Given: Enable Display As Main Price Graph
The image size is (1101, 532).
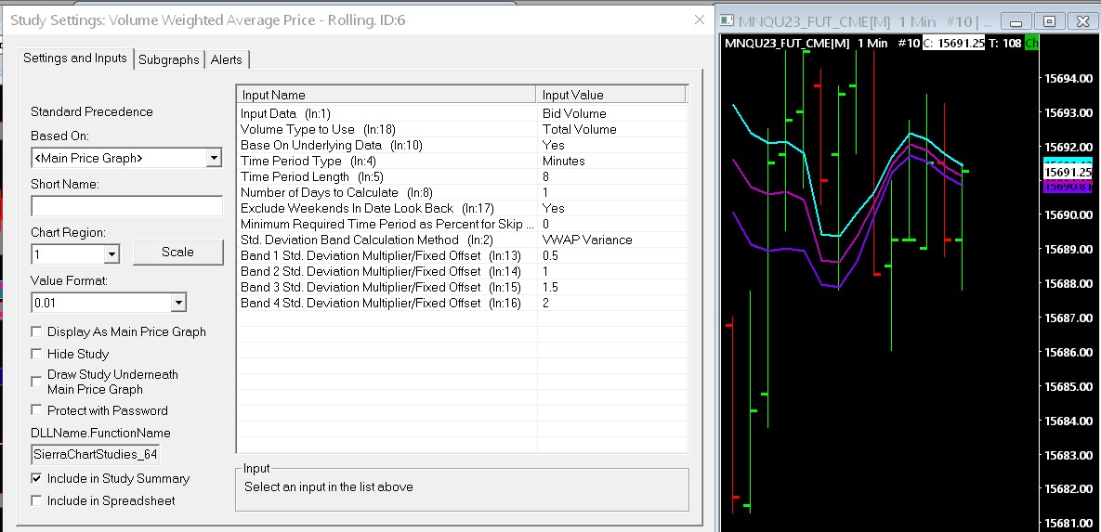Looking at the screenshot, I should coord(36,331).
